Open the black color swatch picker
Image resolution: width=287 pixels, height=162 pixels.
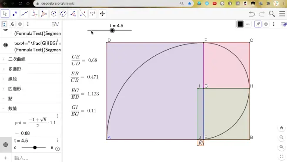[x=240, y=24]
